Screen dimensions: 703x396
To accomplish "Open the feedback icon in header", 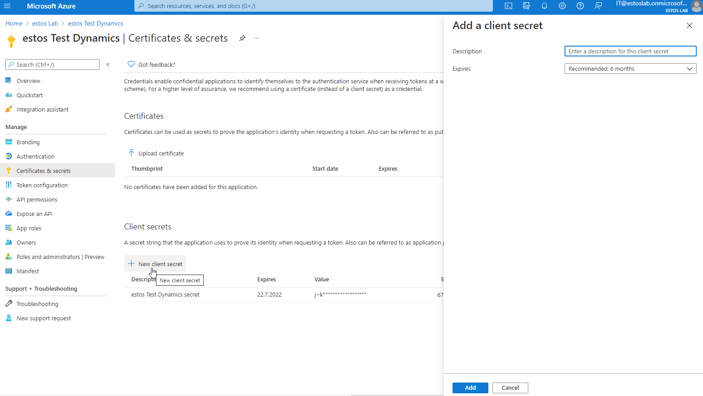I will 598,6.
